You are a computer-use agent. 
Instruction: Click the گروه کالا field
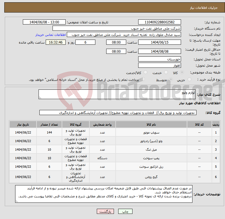coord(118,113)
